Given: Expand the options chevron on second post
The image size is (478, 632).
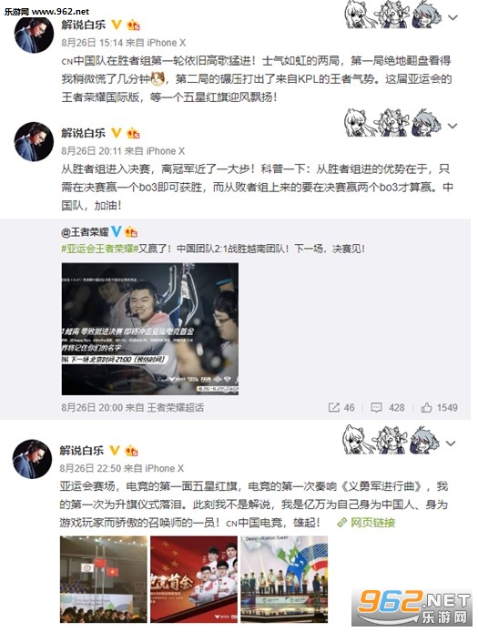Looking at the screenshot, I should coord(453,126).
